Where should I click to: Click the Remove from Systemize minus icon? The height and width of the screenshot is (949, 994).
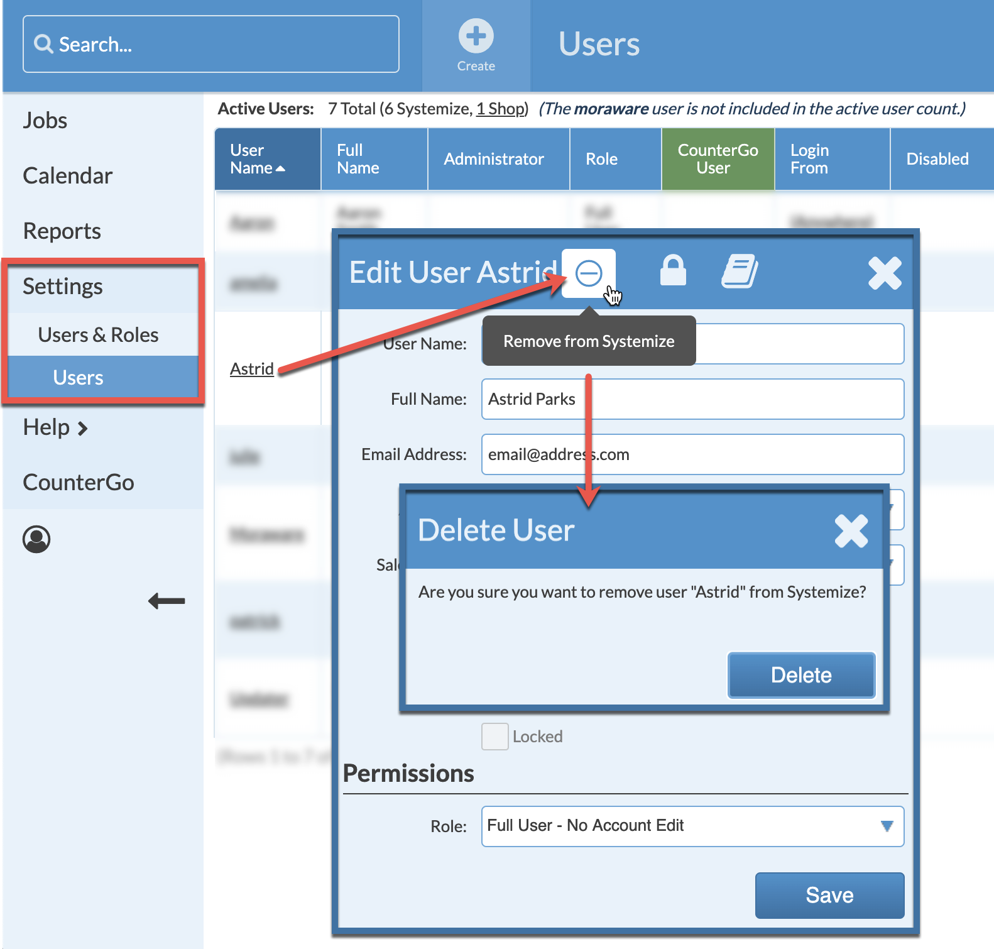(589, 273)
